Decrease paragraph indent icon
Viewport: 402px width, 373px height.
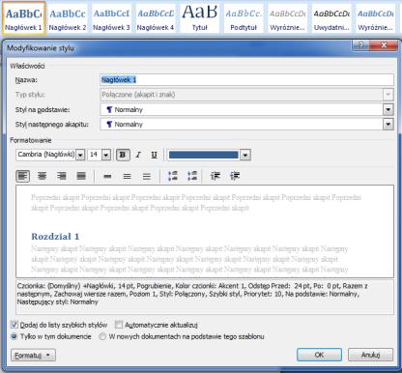pos(215,176)
